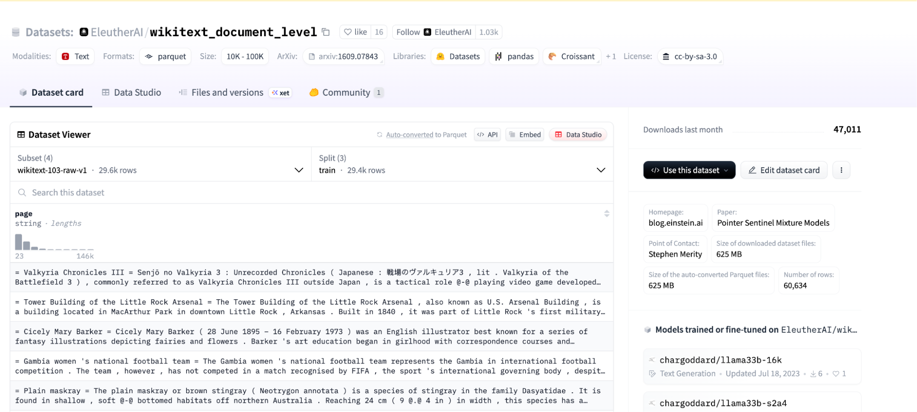Like this dataset with the heart button
917x412 pixels.
[x=356, y=32]
